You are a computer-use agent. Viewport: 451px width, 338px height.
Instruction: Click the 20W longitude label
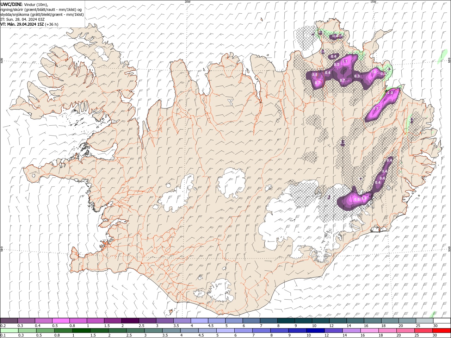pos(187,2)
